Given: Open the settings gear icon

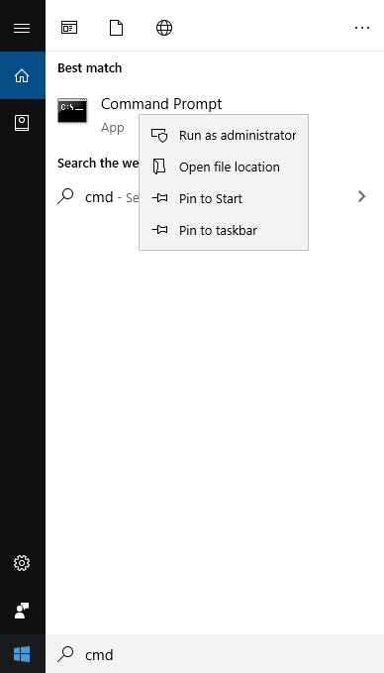Looking at the screenshot, I should point(22,563).
